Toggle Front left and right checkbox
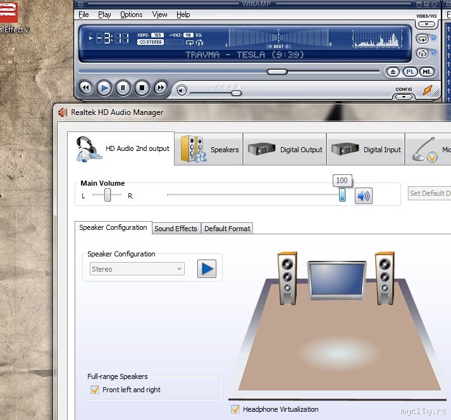The width and height of the screenshot is (451, 420). [x=95, y=390]
